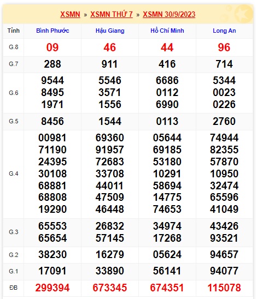The image size is (257, 299).
Task: Click the G.5 number 0113
Action: click(167, 122)
